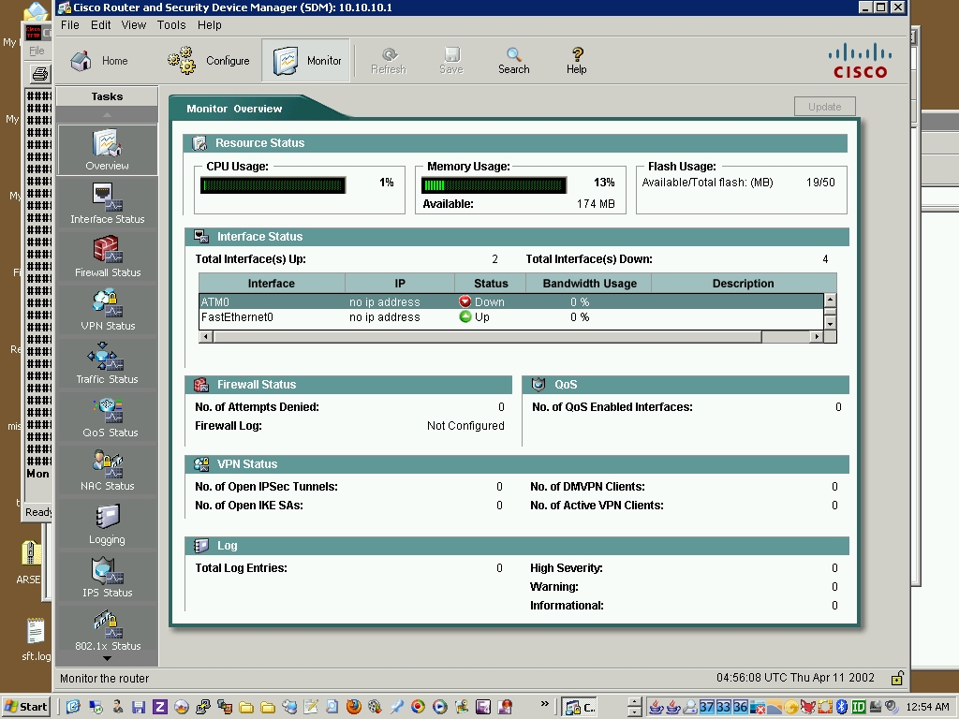
Task: Click the Bluetooth system tray icon
Action: click(x=841, y=707)
